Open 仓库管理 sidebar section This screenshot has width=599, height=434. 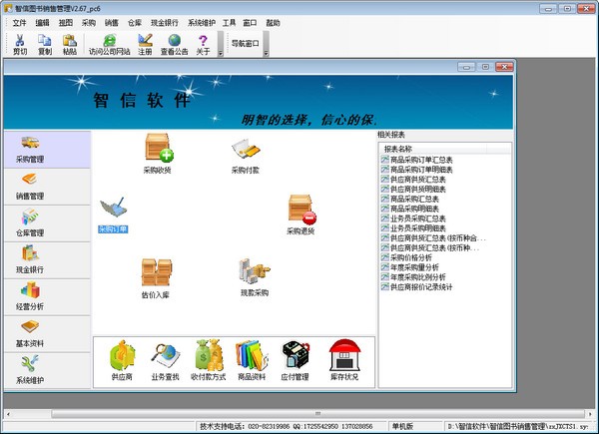47,223
